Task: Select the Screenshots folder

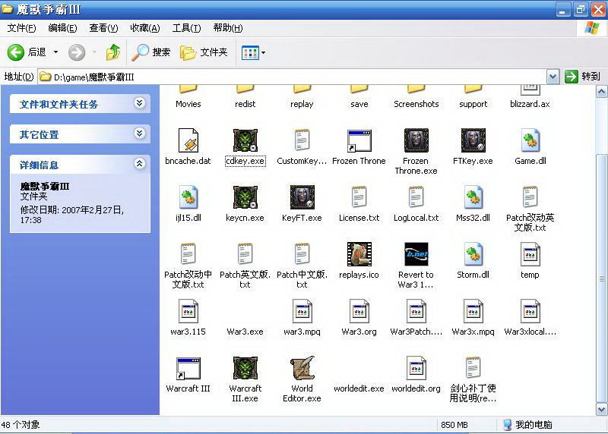Action: 416,97
